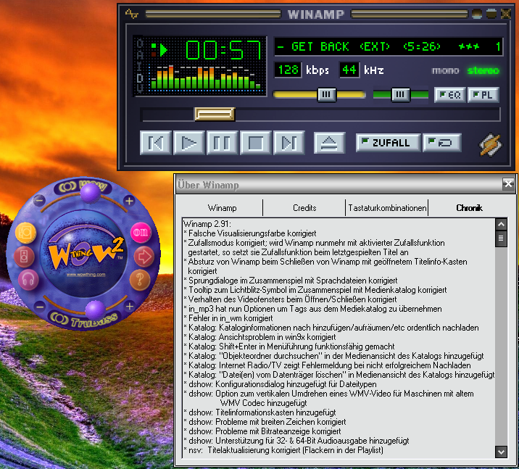This screenshot has width=519, height=469.
Task: Click the 00:57 time display to toggle remaining
Action: click(x=223, y=50)
